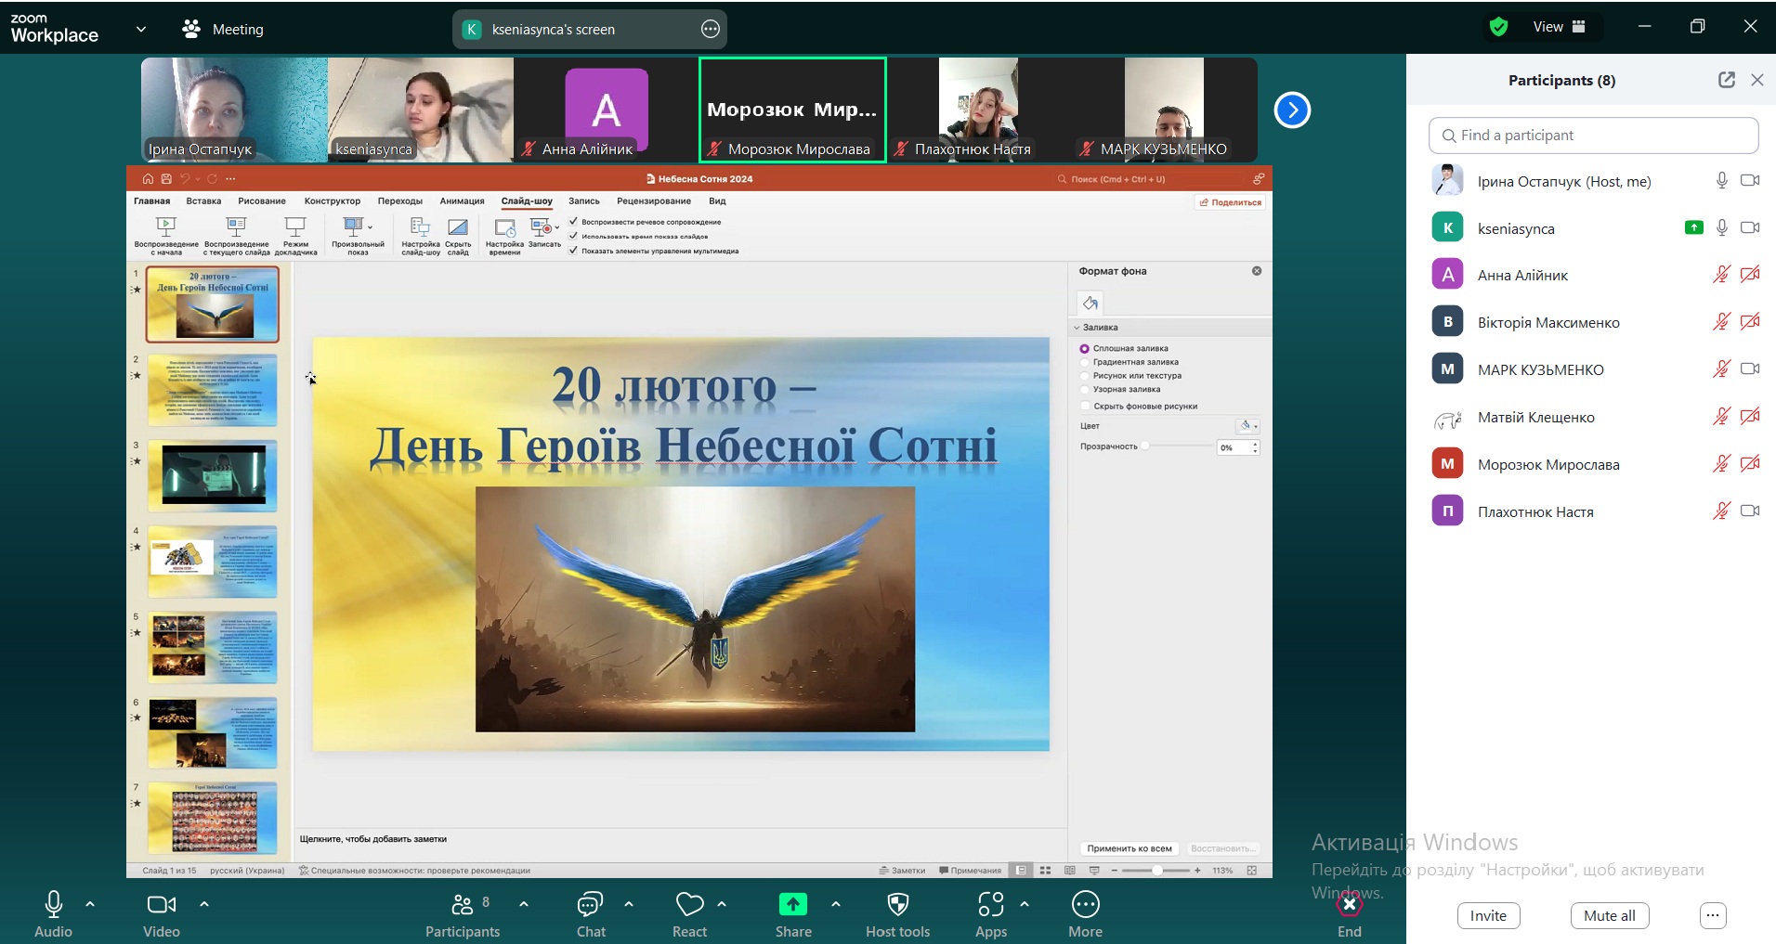Click camera icon beside Ірина Остапчук

[1750, 180]
